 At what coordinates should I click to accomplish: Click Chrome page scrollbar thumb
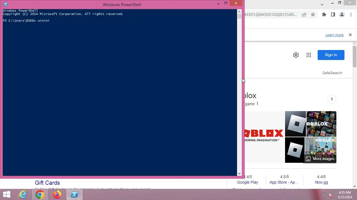point(354,57)
